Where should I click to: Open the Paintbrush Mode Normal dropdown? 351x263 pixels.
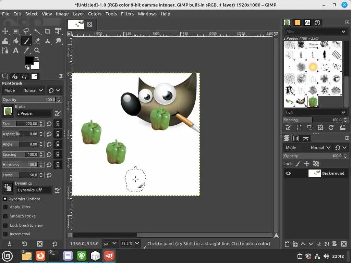(x=24, y=90)
